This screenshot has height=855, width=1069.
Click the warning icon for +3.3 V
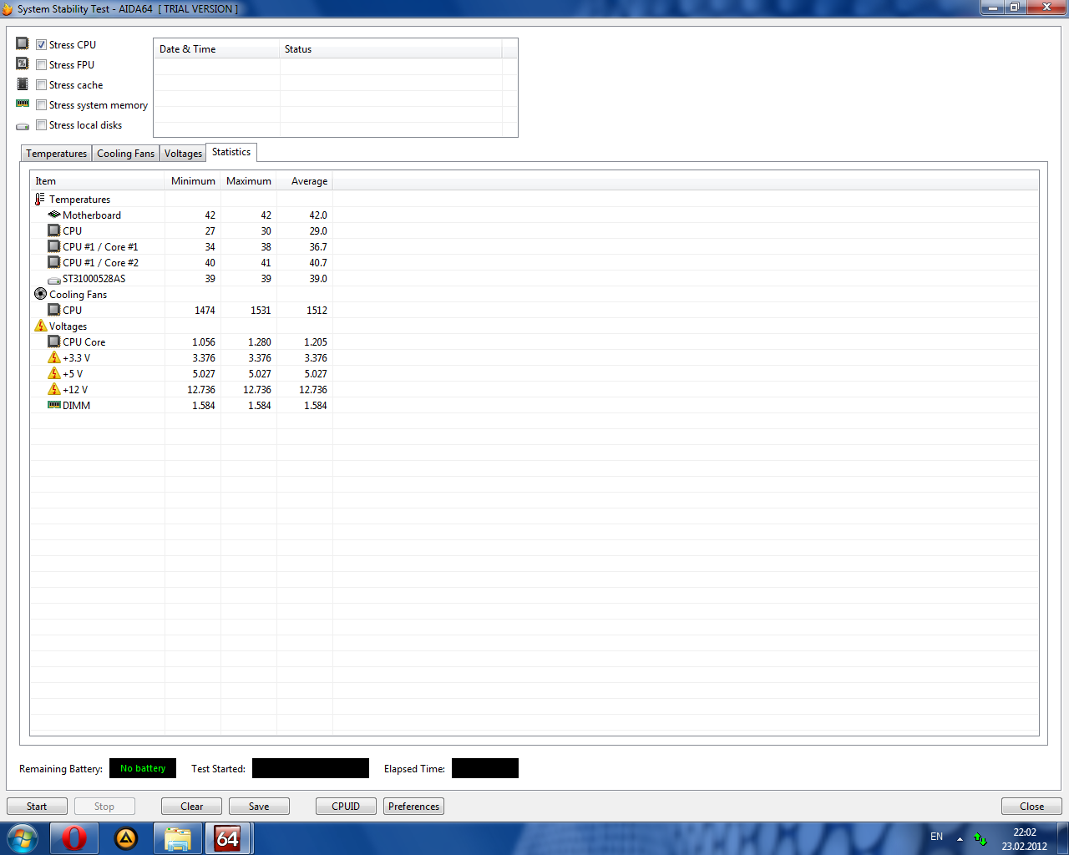pos(54,357)
